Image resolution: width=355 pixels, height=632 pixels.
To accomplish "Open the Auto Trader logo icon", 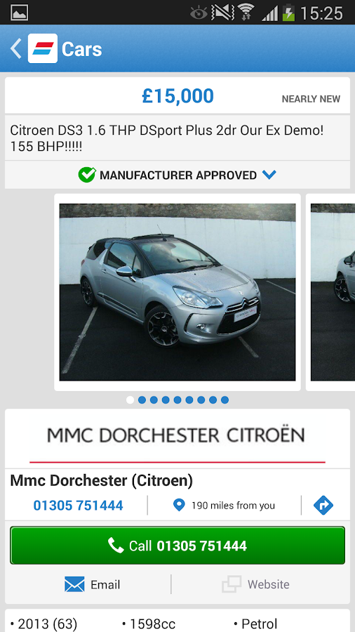I will 43,48.
